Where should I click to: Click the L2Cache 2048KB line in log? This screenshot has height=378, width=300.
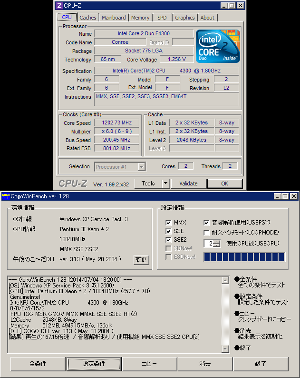point(44,320)
